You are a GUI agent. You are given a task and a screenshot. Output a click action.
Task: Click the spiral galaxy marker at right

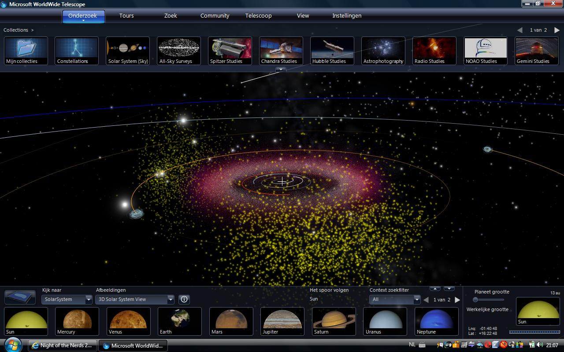pyautogui.click(x=488, y=150)
